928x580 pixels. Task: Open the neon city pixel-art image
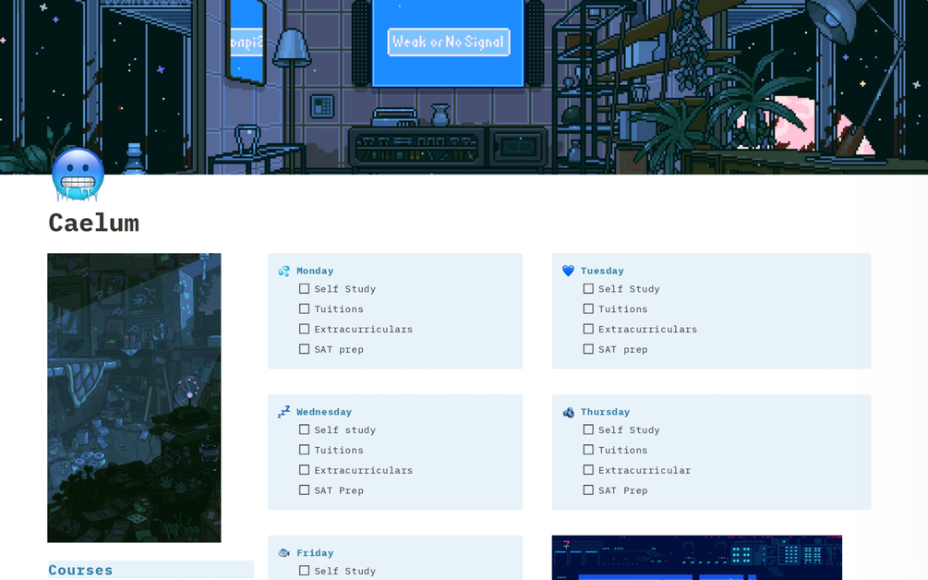click(x=696, y=558)
